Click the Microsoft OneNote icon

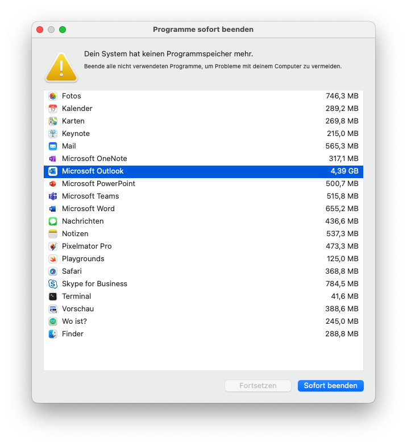coord(53,159)
